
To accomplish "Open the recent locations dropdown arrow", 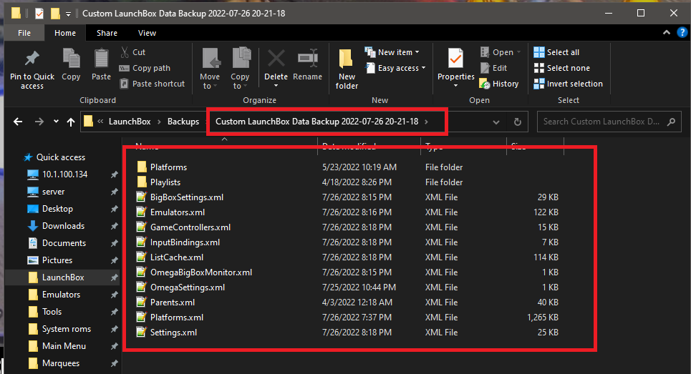I will 56,122.
